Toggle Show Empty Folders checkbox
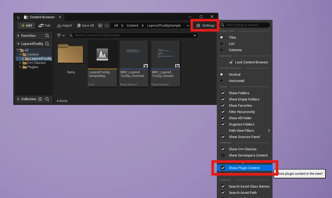 click(x=223, y=99)
